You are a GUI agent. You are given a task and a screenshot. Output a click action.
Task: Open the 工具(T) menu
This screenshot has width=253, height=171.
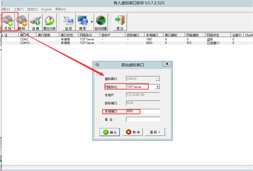(x=19, y=9)
